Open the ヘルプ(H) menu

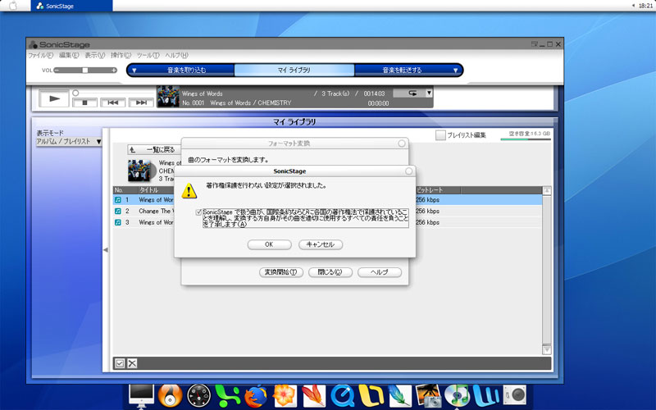(176, 55)
